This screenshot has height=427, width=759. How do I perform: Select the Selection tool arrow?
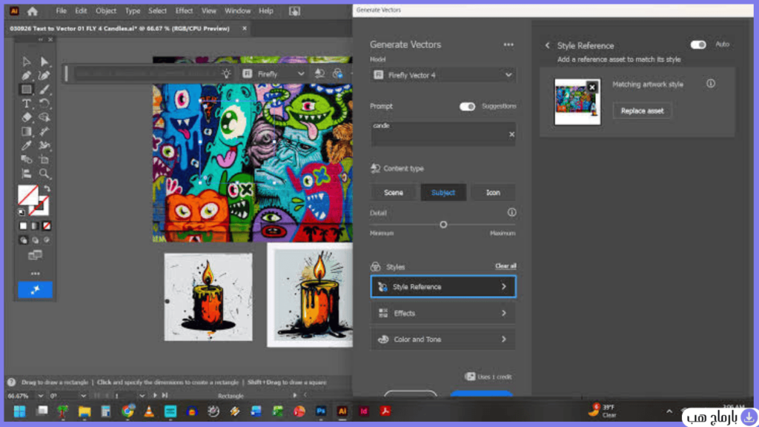(26, 62)
